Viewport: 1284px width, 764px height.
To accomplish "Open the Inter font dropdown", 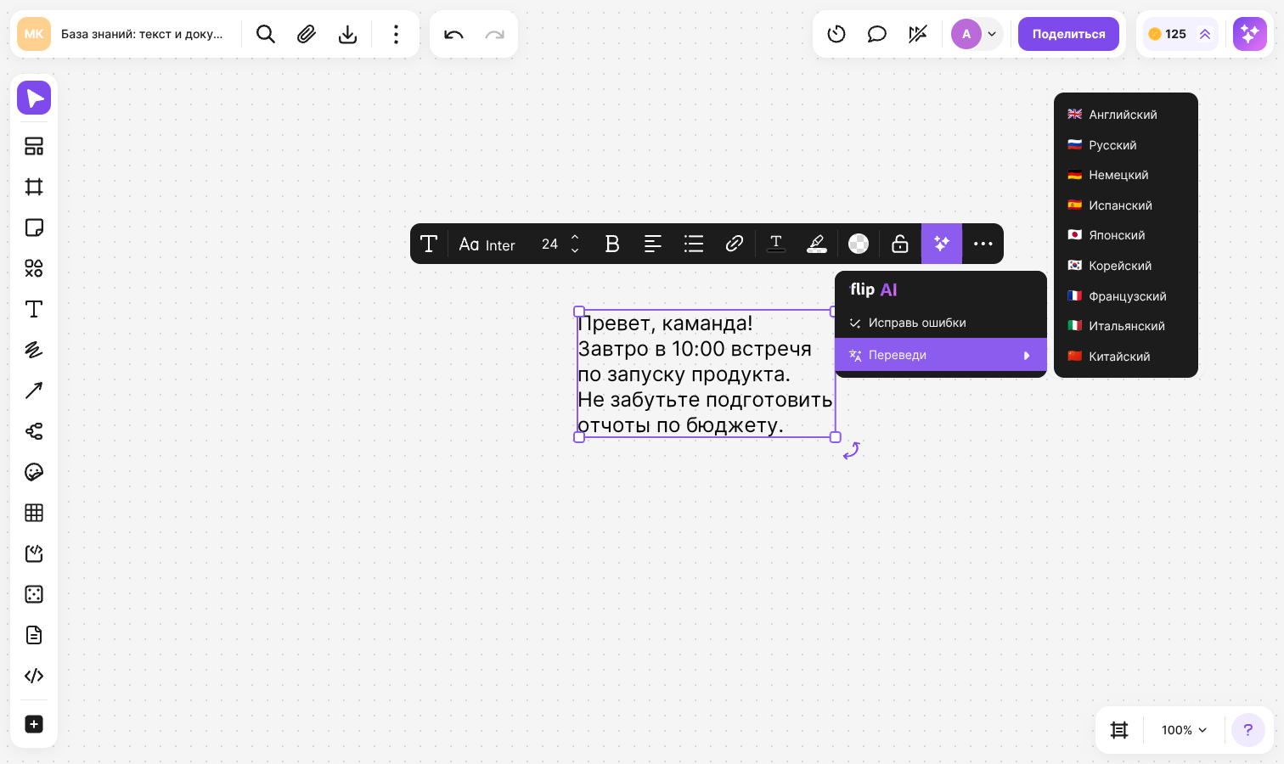I will 487,244.
